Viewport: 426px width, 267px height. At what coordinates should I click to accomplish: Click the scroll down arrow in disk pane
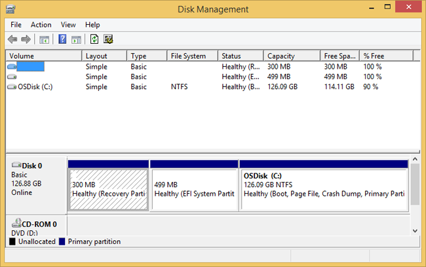pos(415,230)
